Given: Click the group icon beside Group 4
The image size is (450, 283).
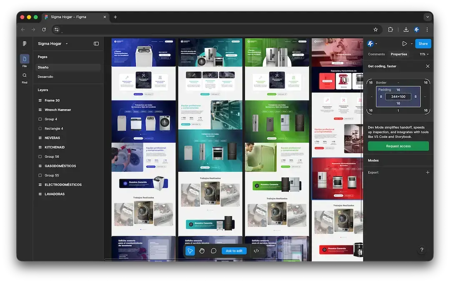Looking at the screenshot, I should [40, 119].
